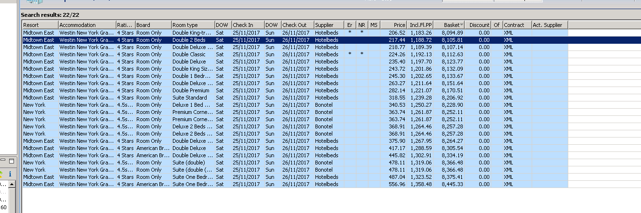Sort by the Resort column header
This screenshot has height=213, width=641.
pyautogui.click(x=40, y=25)
